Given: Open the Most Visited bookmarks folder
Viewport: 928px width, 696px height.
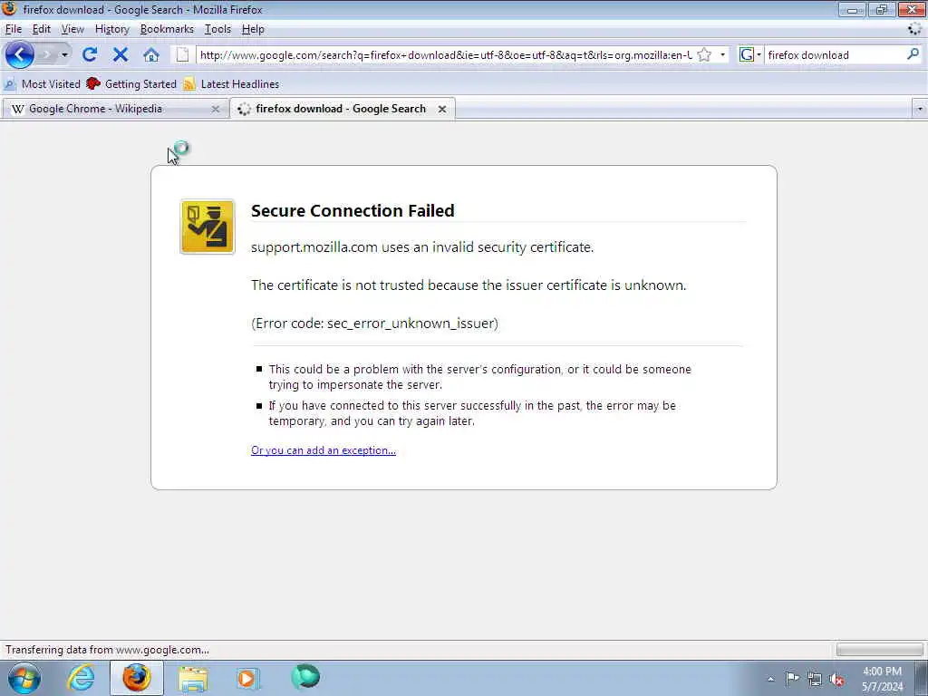Looking at the screenshot, I should 42,84.
